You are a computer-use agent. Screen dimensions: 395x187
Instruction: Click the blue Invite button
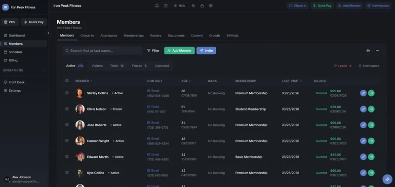(x=206, y=51)
